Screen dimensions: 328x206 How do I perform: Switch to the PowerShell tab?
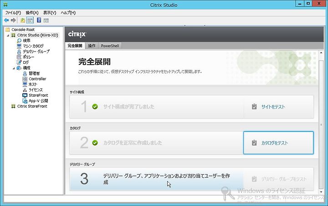(110, 46)
